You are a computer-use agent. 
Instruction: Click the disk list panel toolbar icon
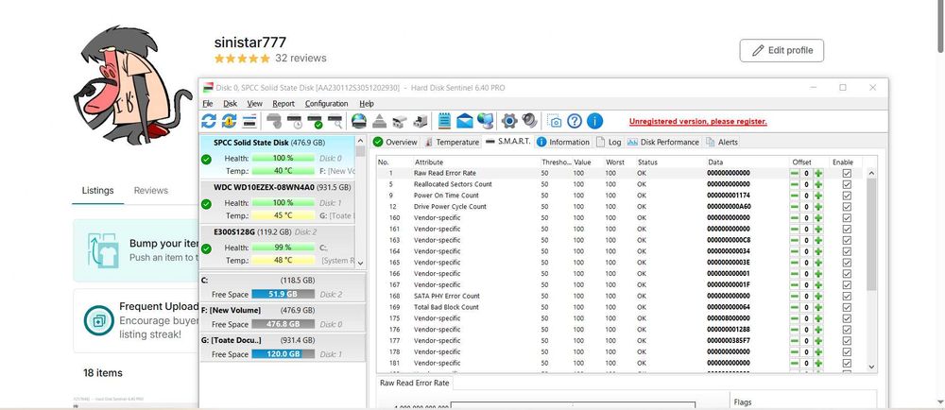[249, 121]
